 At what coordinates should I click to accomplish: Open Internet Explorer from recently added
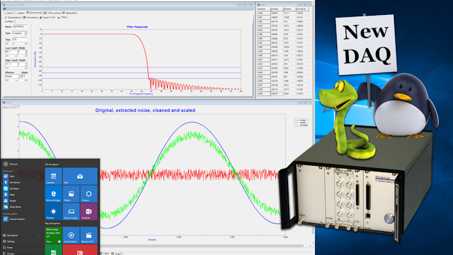click(x=14, y=219)
